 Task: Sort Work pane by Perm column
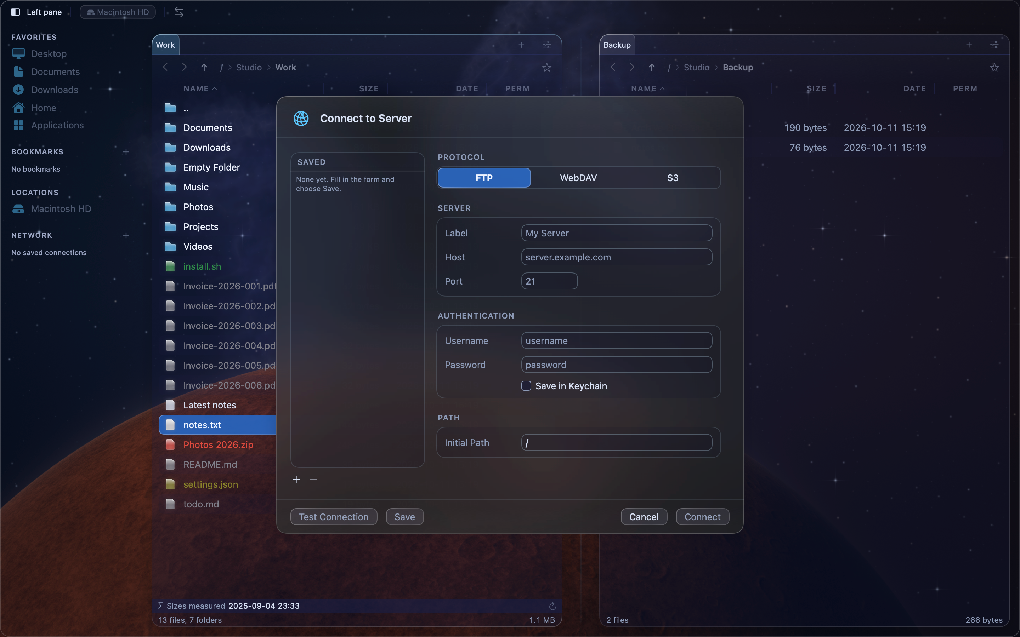(x=517, y=88)
